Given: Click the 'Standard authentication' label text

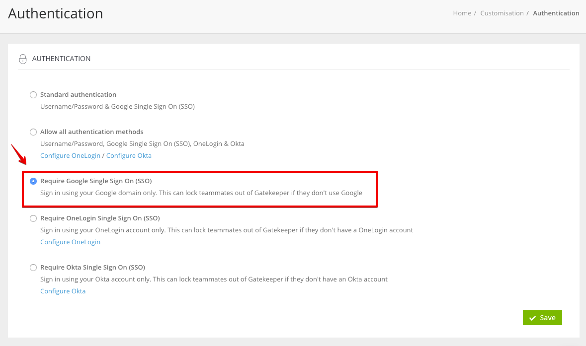Looking at the screenshot, I should [78, 95].
